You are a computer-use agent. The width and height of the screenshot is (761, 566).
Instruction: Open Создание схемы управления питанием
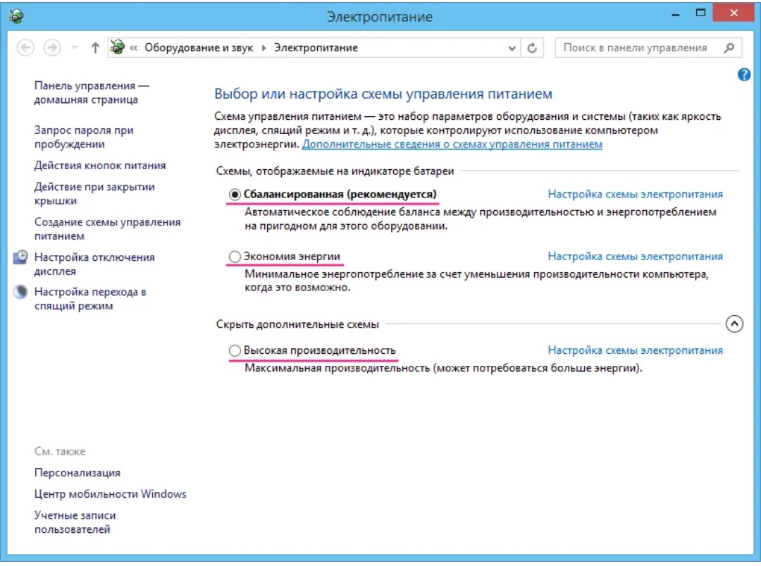point(107,228)
